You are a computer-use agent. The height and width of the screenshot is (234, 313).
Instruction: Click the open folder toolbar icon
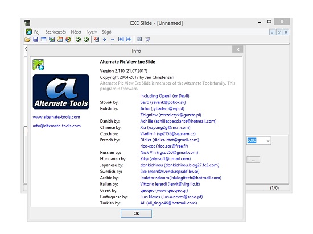[x=27, y=39]
